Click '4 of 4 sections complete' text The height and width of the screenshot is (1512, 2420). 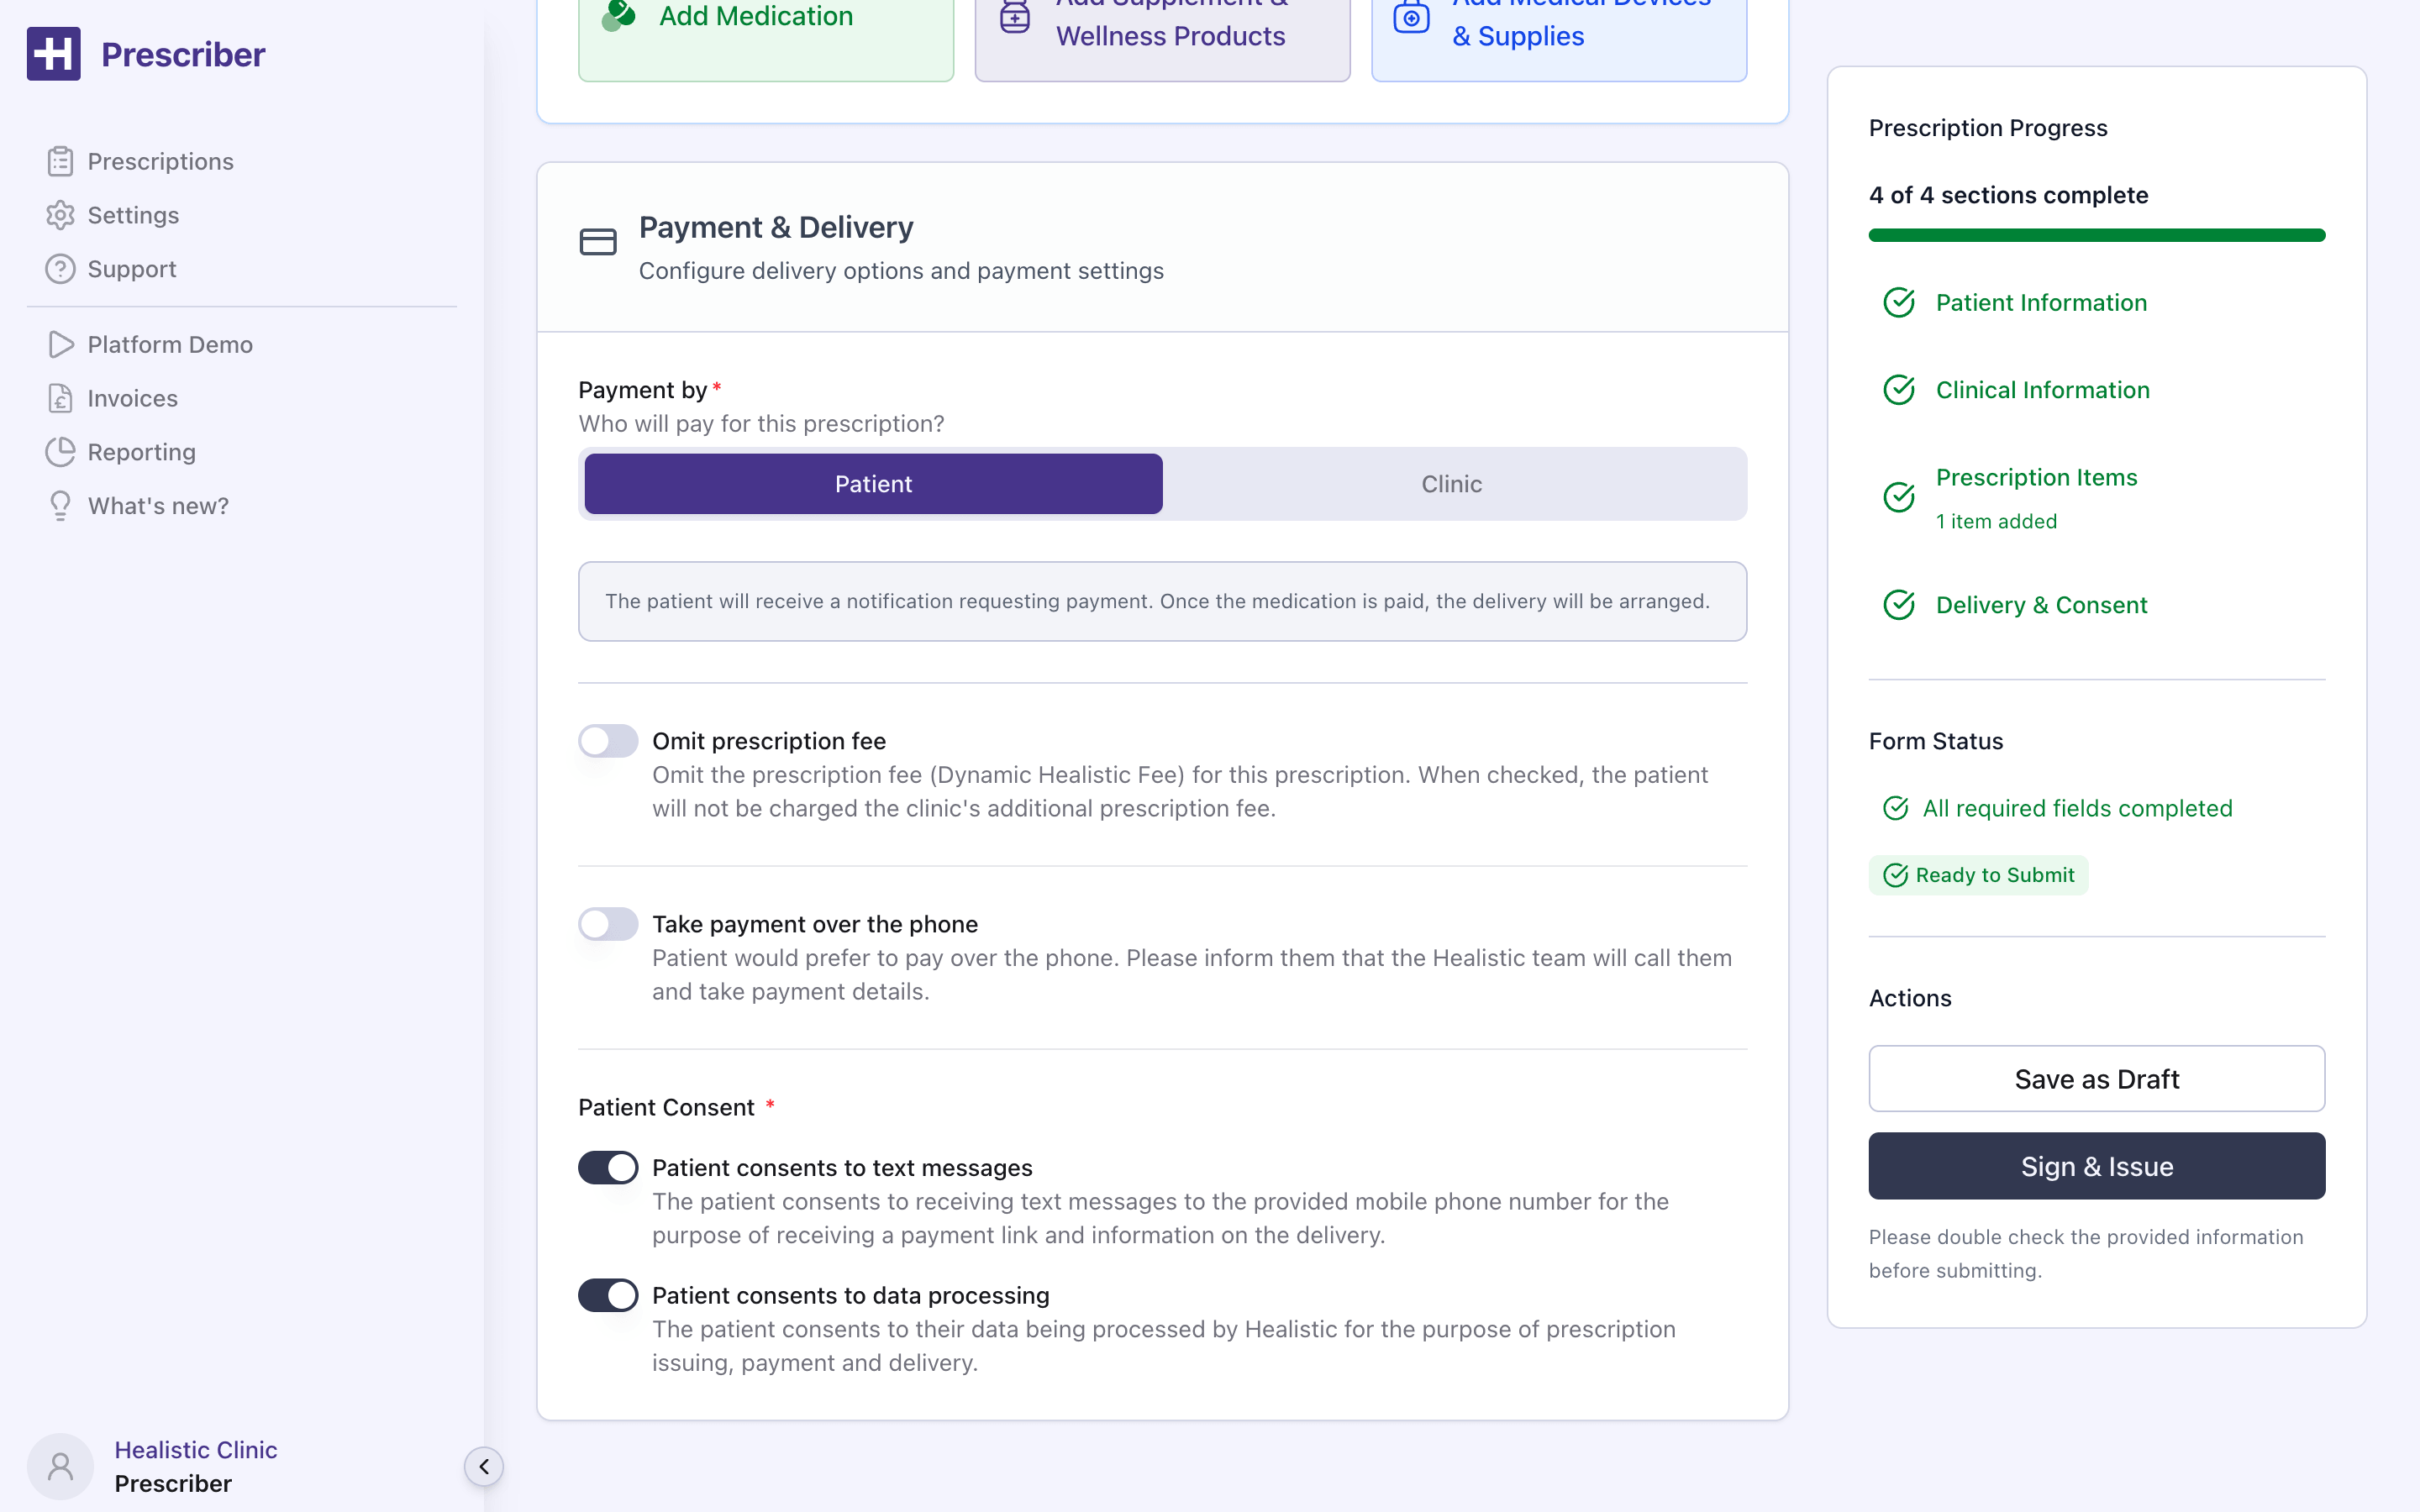pyautogui.click(x=2008, y=195)
